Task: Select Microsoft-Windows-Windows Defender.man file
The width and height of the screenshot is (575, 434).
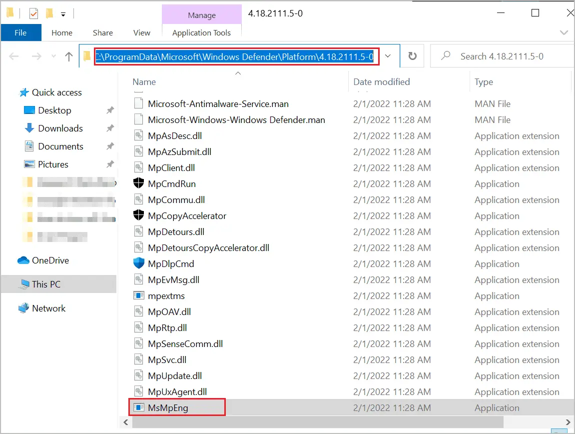Action: [236, 119]
